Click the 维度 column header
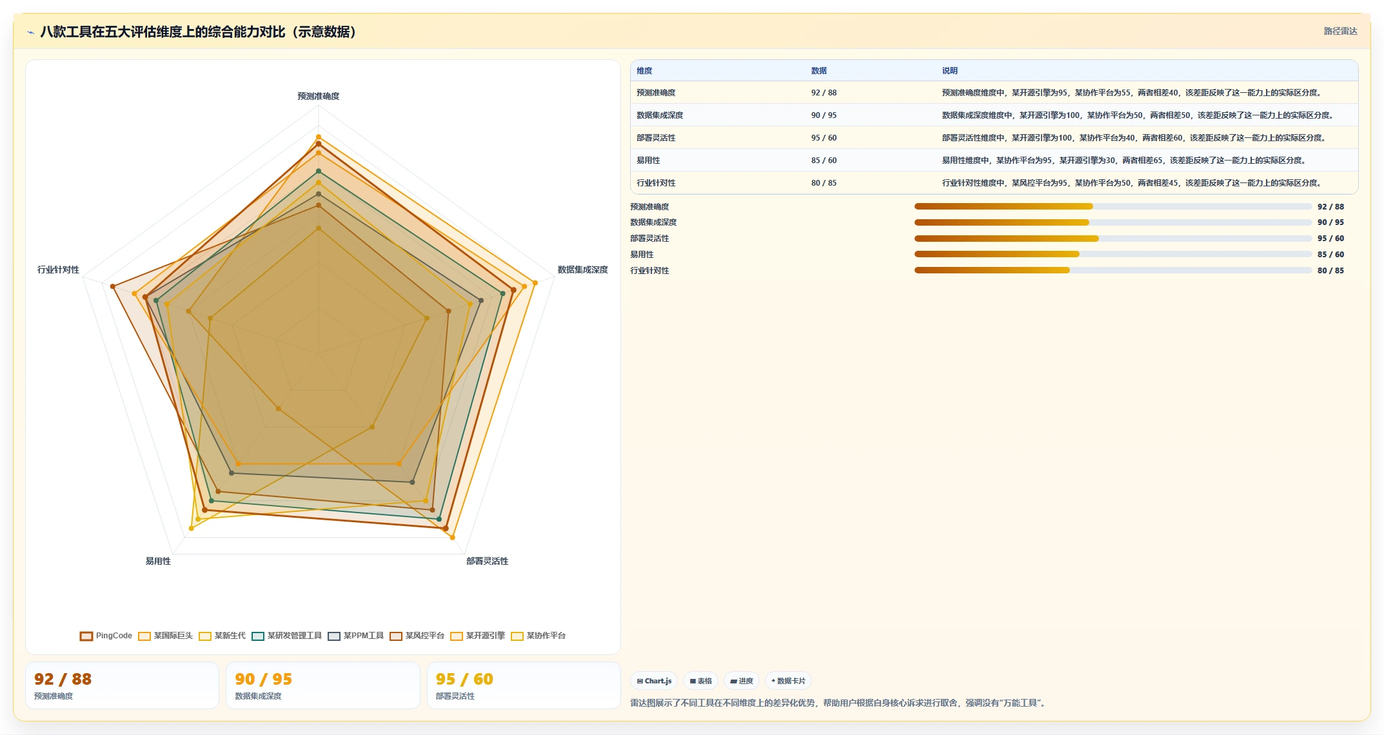Image resolution: width=1384 pixels, height=735 pixels. 644,71
